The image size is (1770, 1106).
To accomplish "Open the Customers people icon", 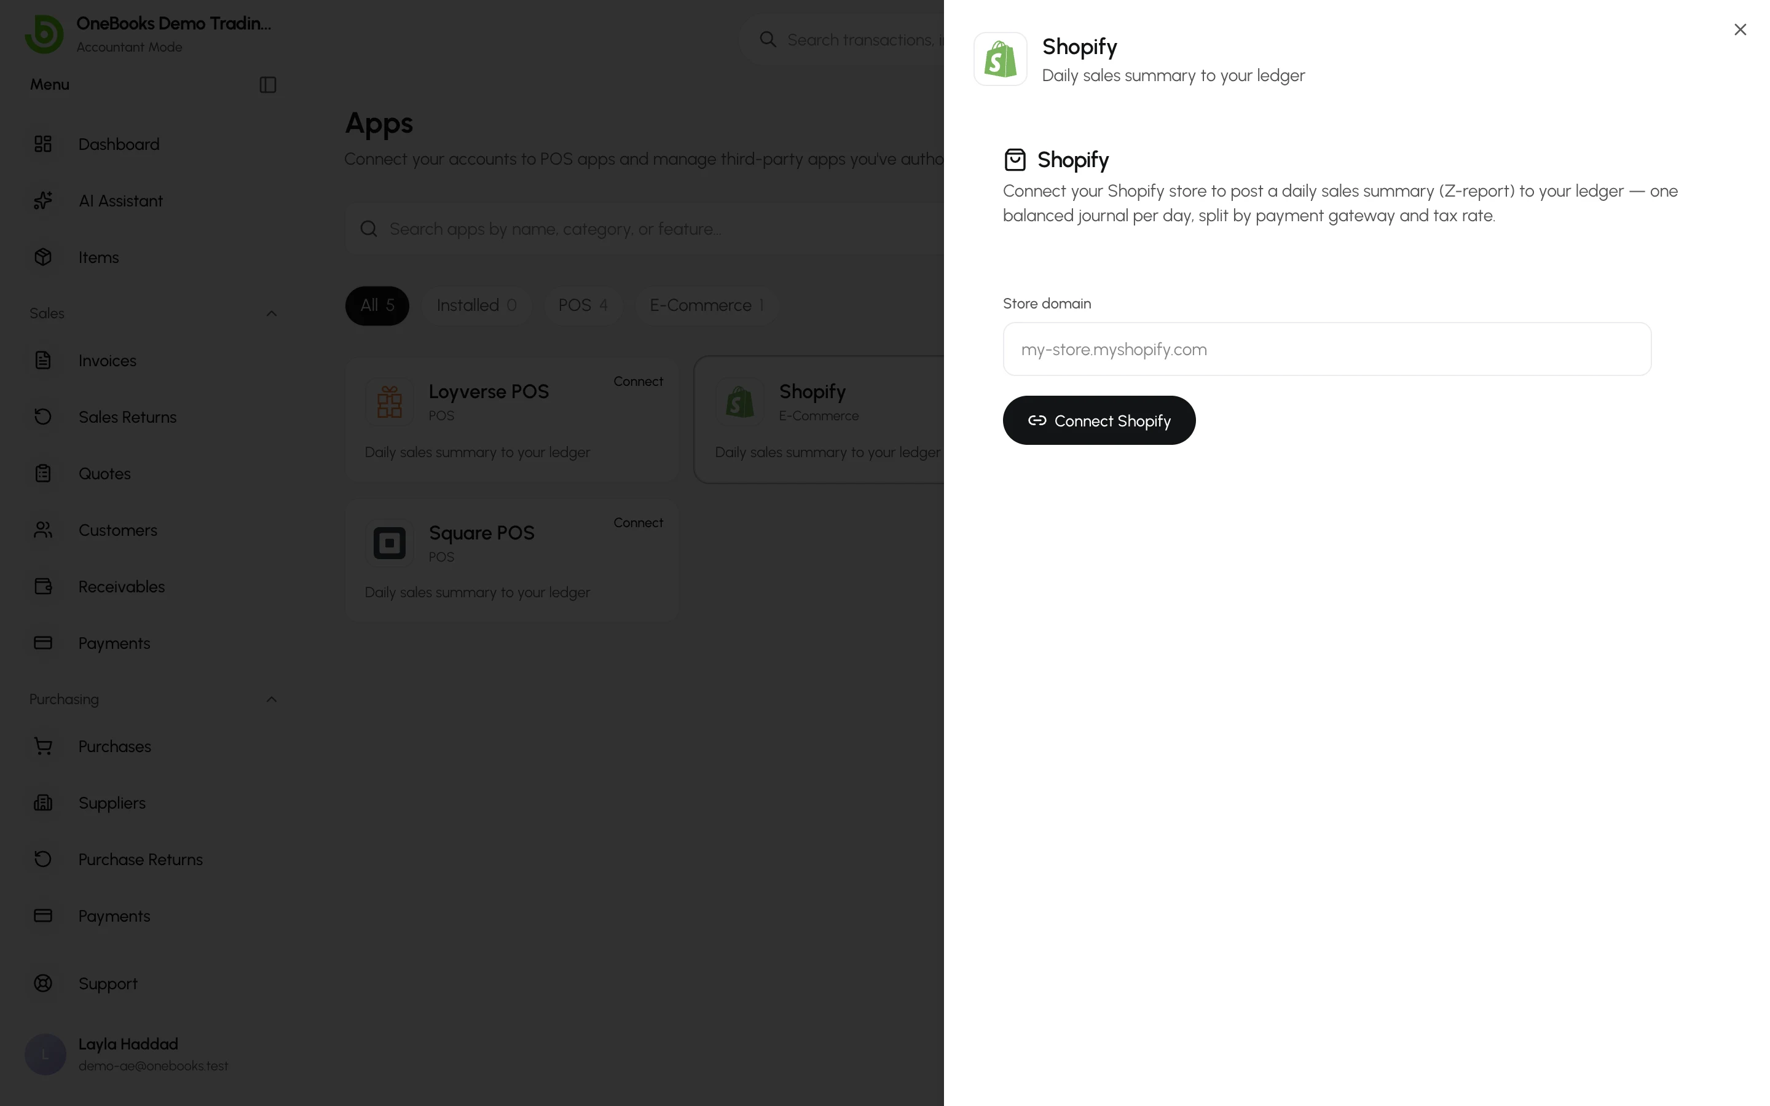I will pyautogui.click(x=43, y=530).
